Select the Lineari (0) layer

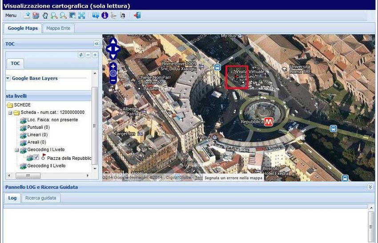coord(37,135)
